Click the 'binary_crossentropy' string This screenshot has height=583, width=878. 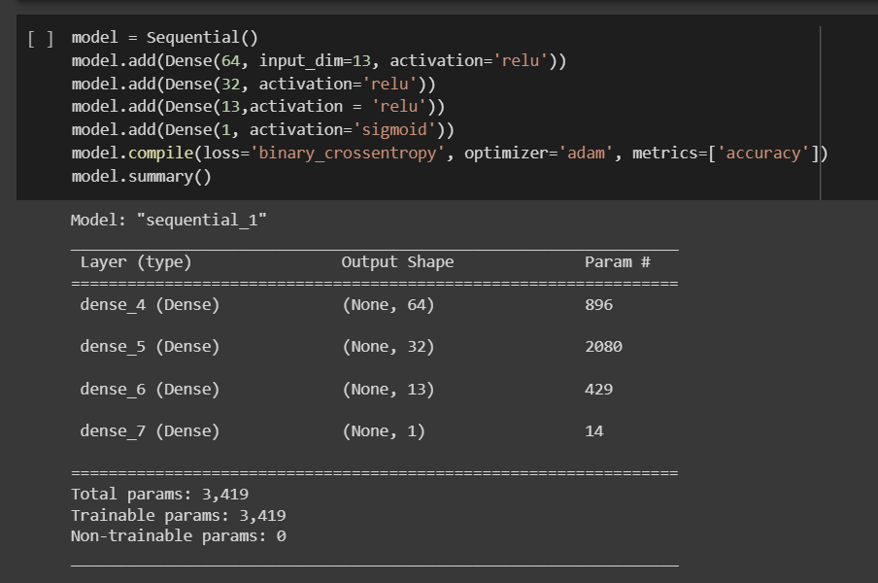coord(347,154)
